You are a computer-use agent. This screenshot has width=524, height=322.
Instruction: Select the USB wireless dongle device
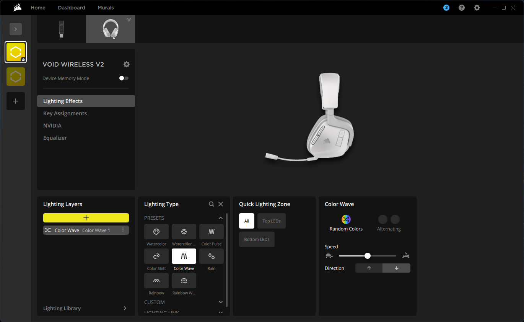(x=62, y=29)
